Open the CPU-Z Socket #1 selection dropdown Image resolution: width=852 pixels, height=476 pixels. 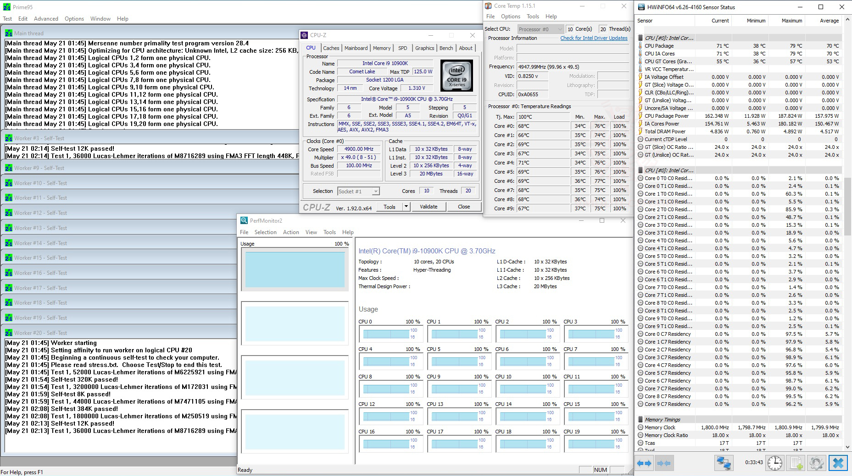pos(358,191)
